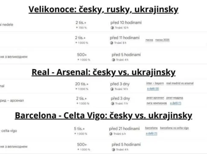Click the duration clock icon beside 'Trvání: 10 h'
The width and height of the screenshot is (207, 154).
tap(112, 28)
